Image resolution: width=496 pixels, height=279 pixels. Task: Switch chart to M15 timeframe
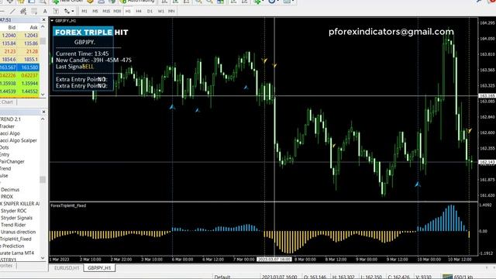106,11
